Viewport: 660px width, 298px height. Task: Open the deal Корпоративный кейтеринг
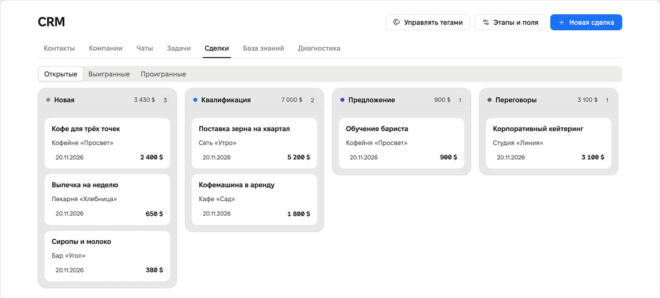(548, 143)
